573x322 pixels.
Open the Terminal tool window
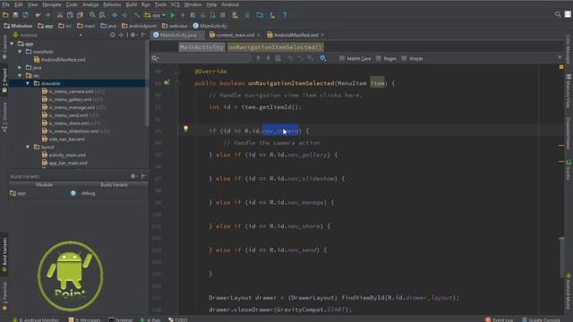point(121,319)
